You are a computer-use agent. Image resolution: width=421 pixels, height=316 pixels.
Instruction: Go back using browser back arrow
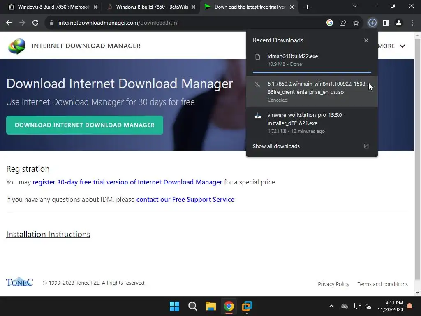pyautogui.click(x=9, y=23)
